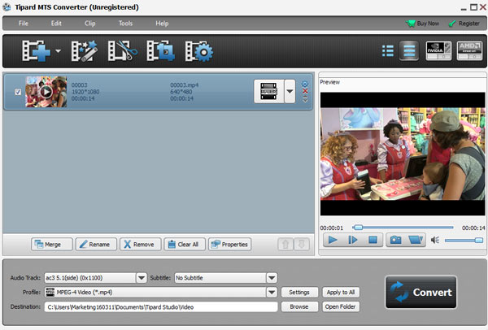Switch to detailed list view icon
This screenshot has height=330, width=488.
(x=388, y=51)
